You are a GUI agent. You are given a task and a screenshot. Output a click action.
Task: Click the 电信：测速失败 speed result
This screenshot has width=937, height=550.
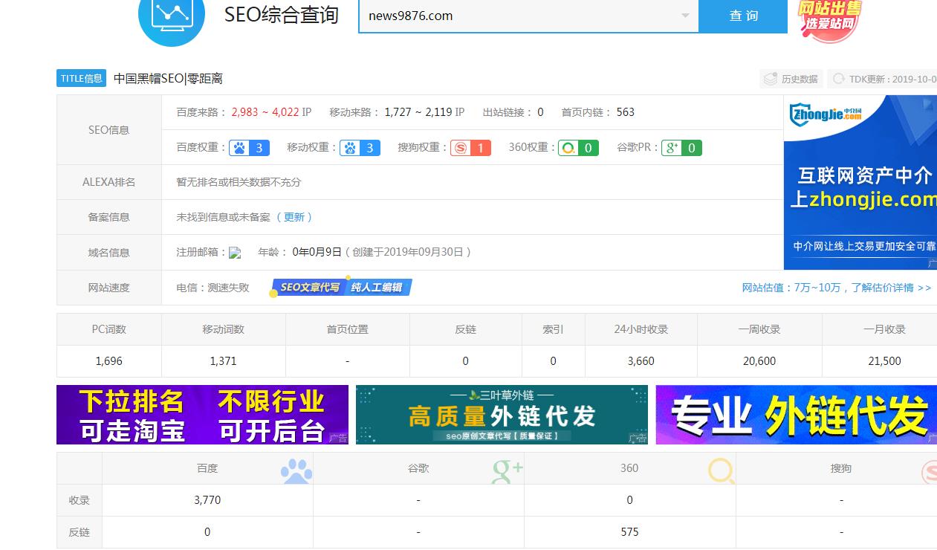213,288
